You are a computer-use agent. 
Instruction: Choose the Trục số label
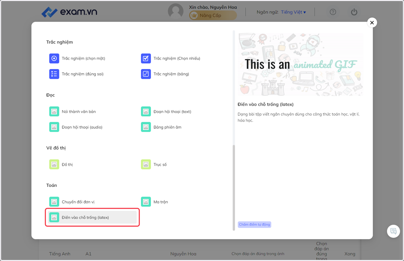click(x=160, y=164)
